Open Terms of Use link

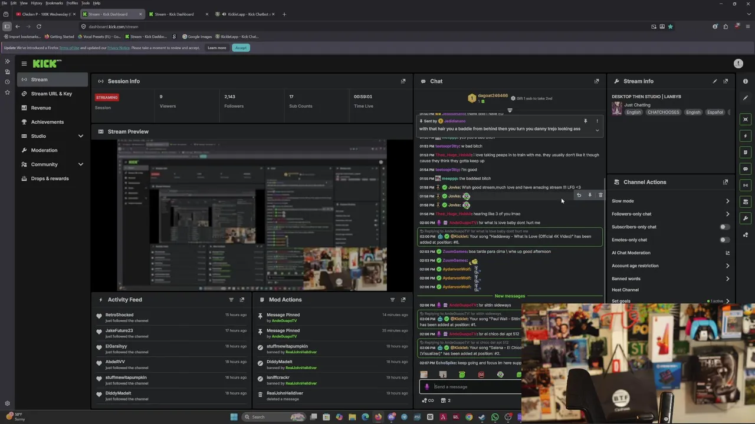(69, 48)
